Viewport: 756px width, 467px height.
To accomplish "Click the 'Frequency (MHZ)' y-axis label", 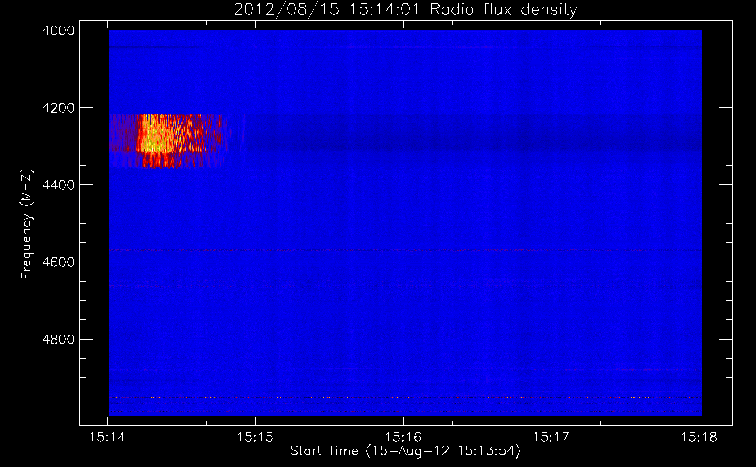I will (27, 224).
